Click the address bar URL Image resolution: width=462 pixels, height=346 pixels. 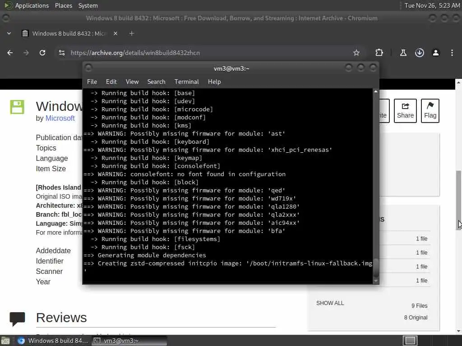click(135, 53)
